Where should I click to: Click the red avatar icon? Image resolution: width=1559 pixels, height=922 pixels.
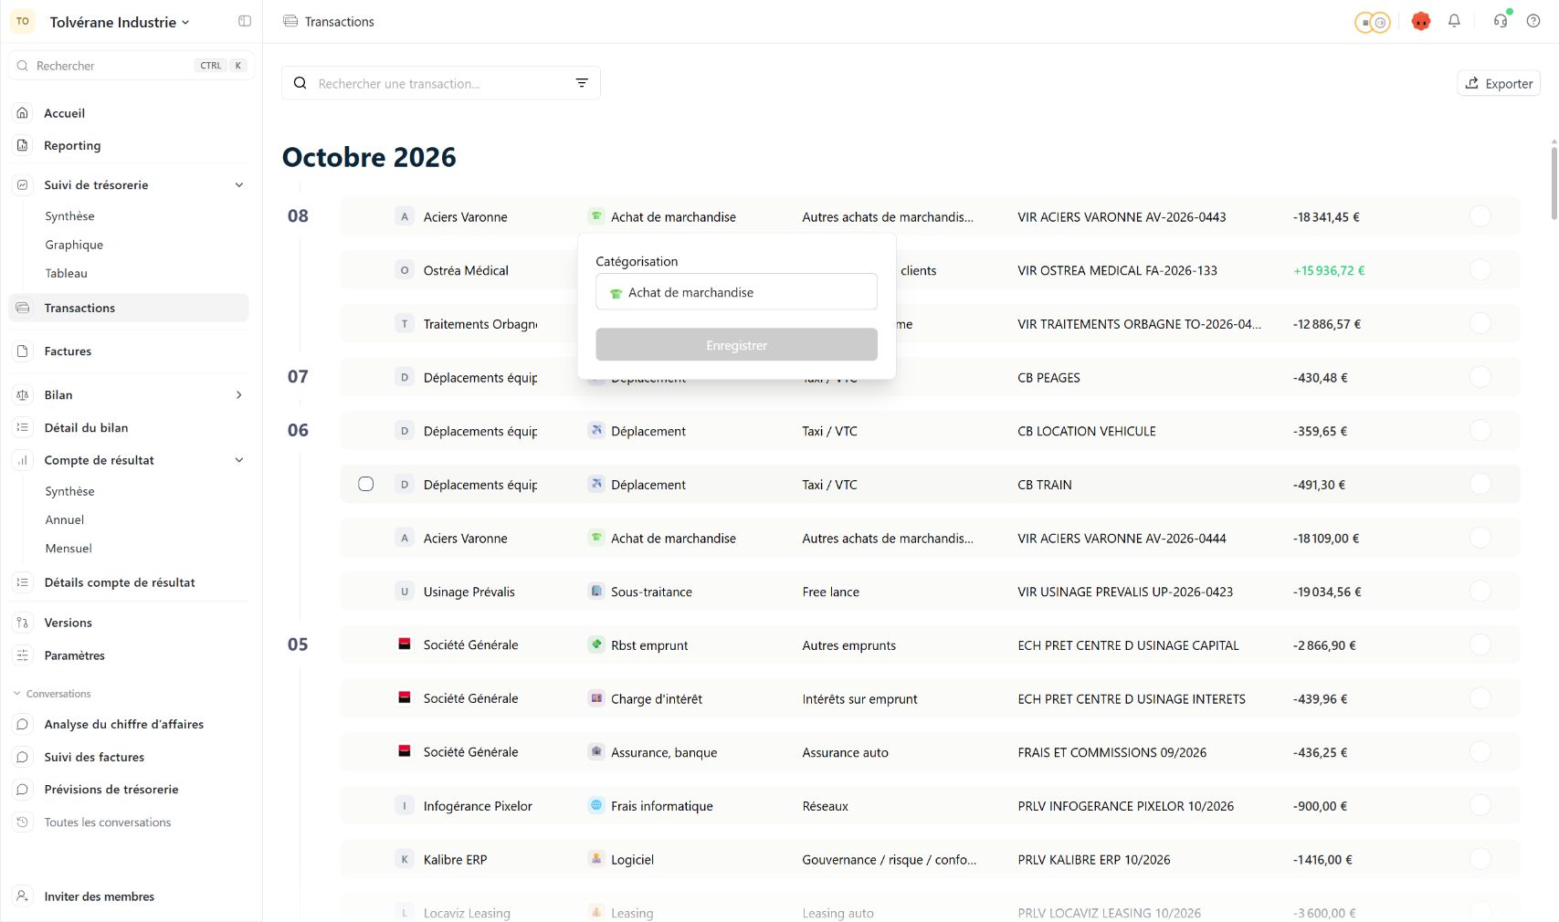tap(1420, 21)
